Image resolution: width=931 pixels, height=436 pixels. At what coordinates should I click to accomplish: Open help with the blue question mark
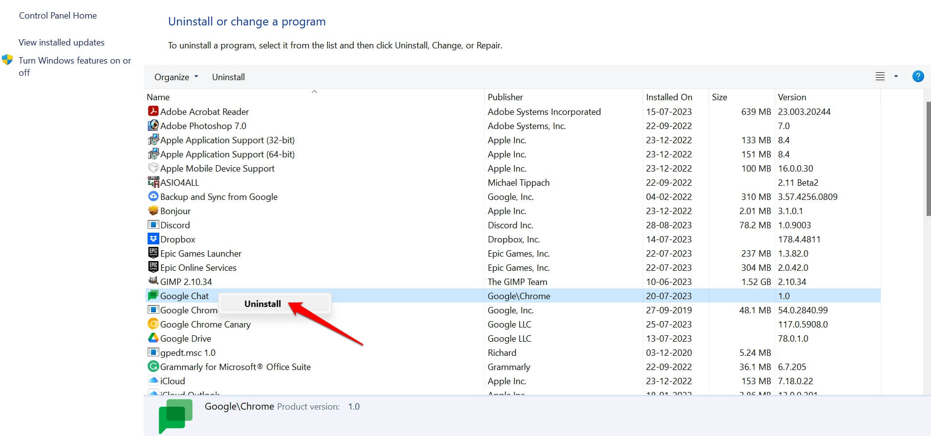918,77
